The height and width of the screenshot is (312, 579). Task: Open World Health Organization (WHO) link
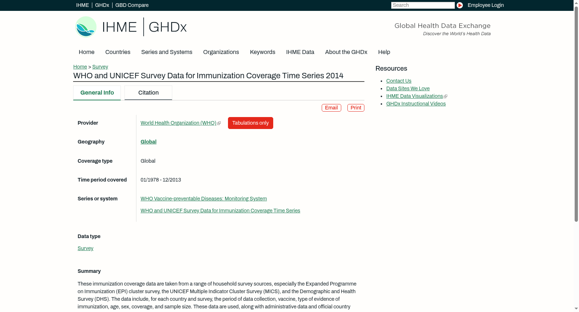tap(178, 123)
